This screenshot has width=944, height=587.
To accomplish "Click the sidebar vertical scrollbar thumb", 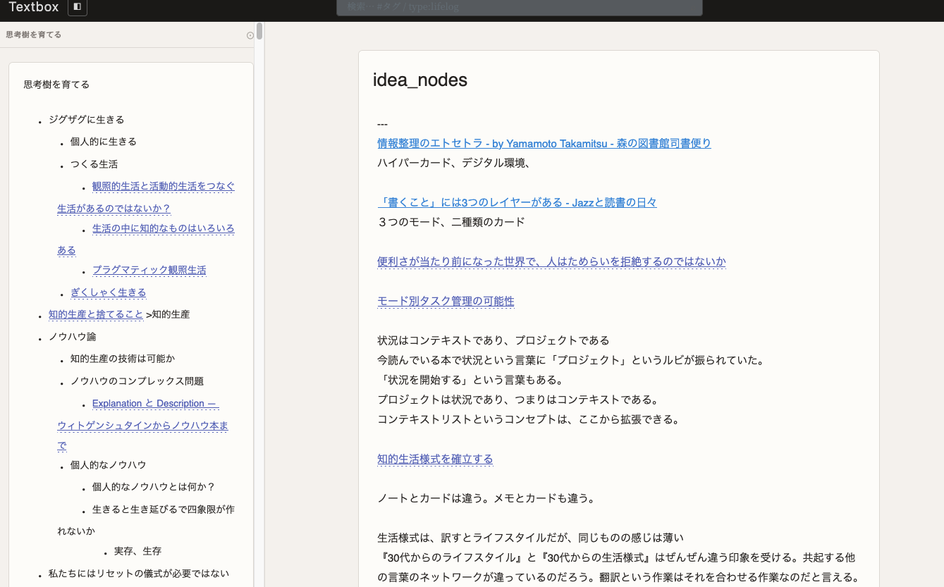I will click(x=259, y=31).
